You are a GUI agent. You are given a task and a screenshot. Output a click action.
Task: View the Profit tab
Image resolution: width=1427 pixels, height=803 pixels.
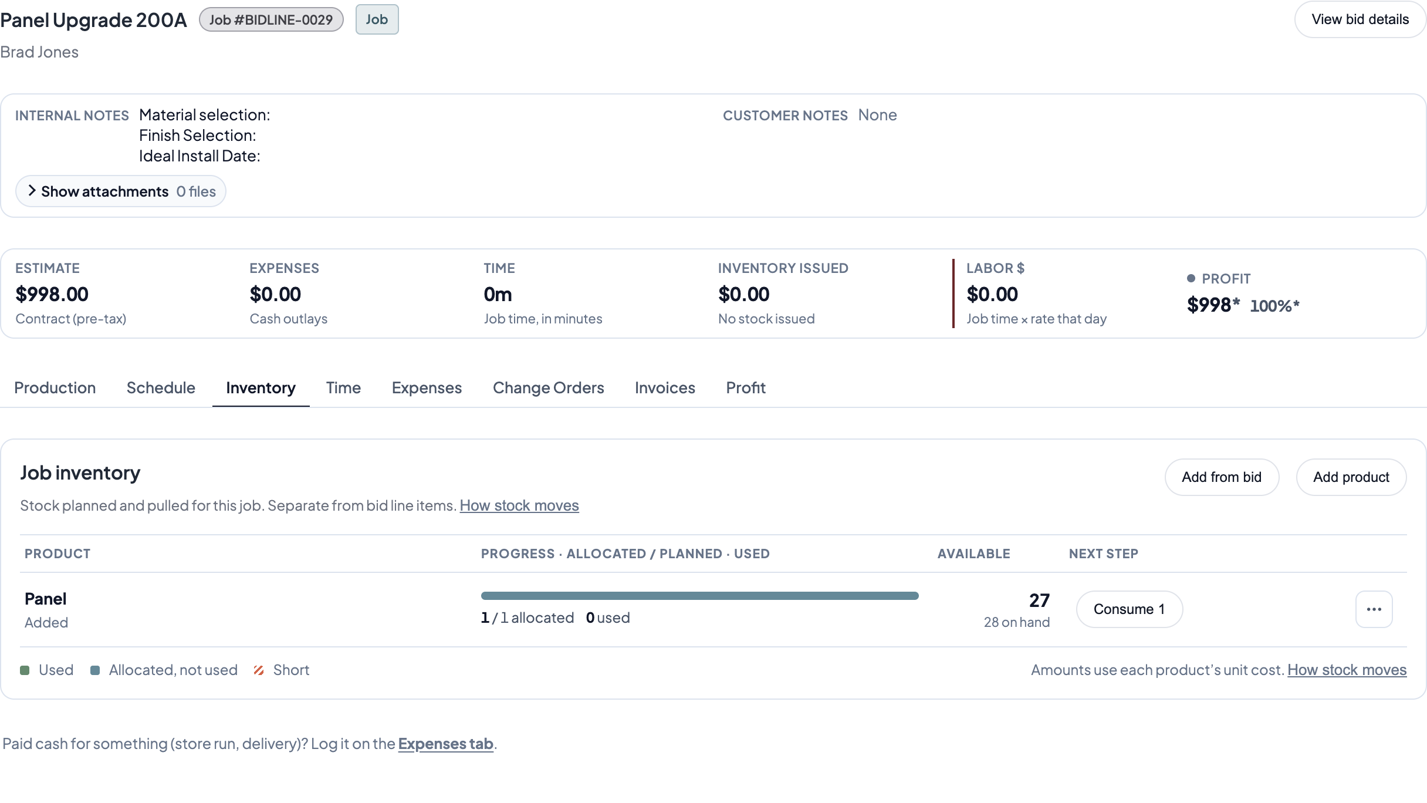pyautogui.click(x=746, y=387)
